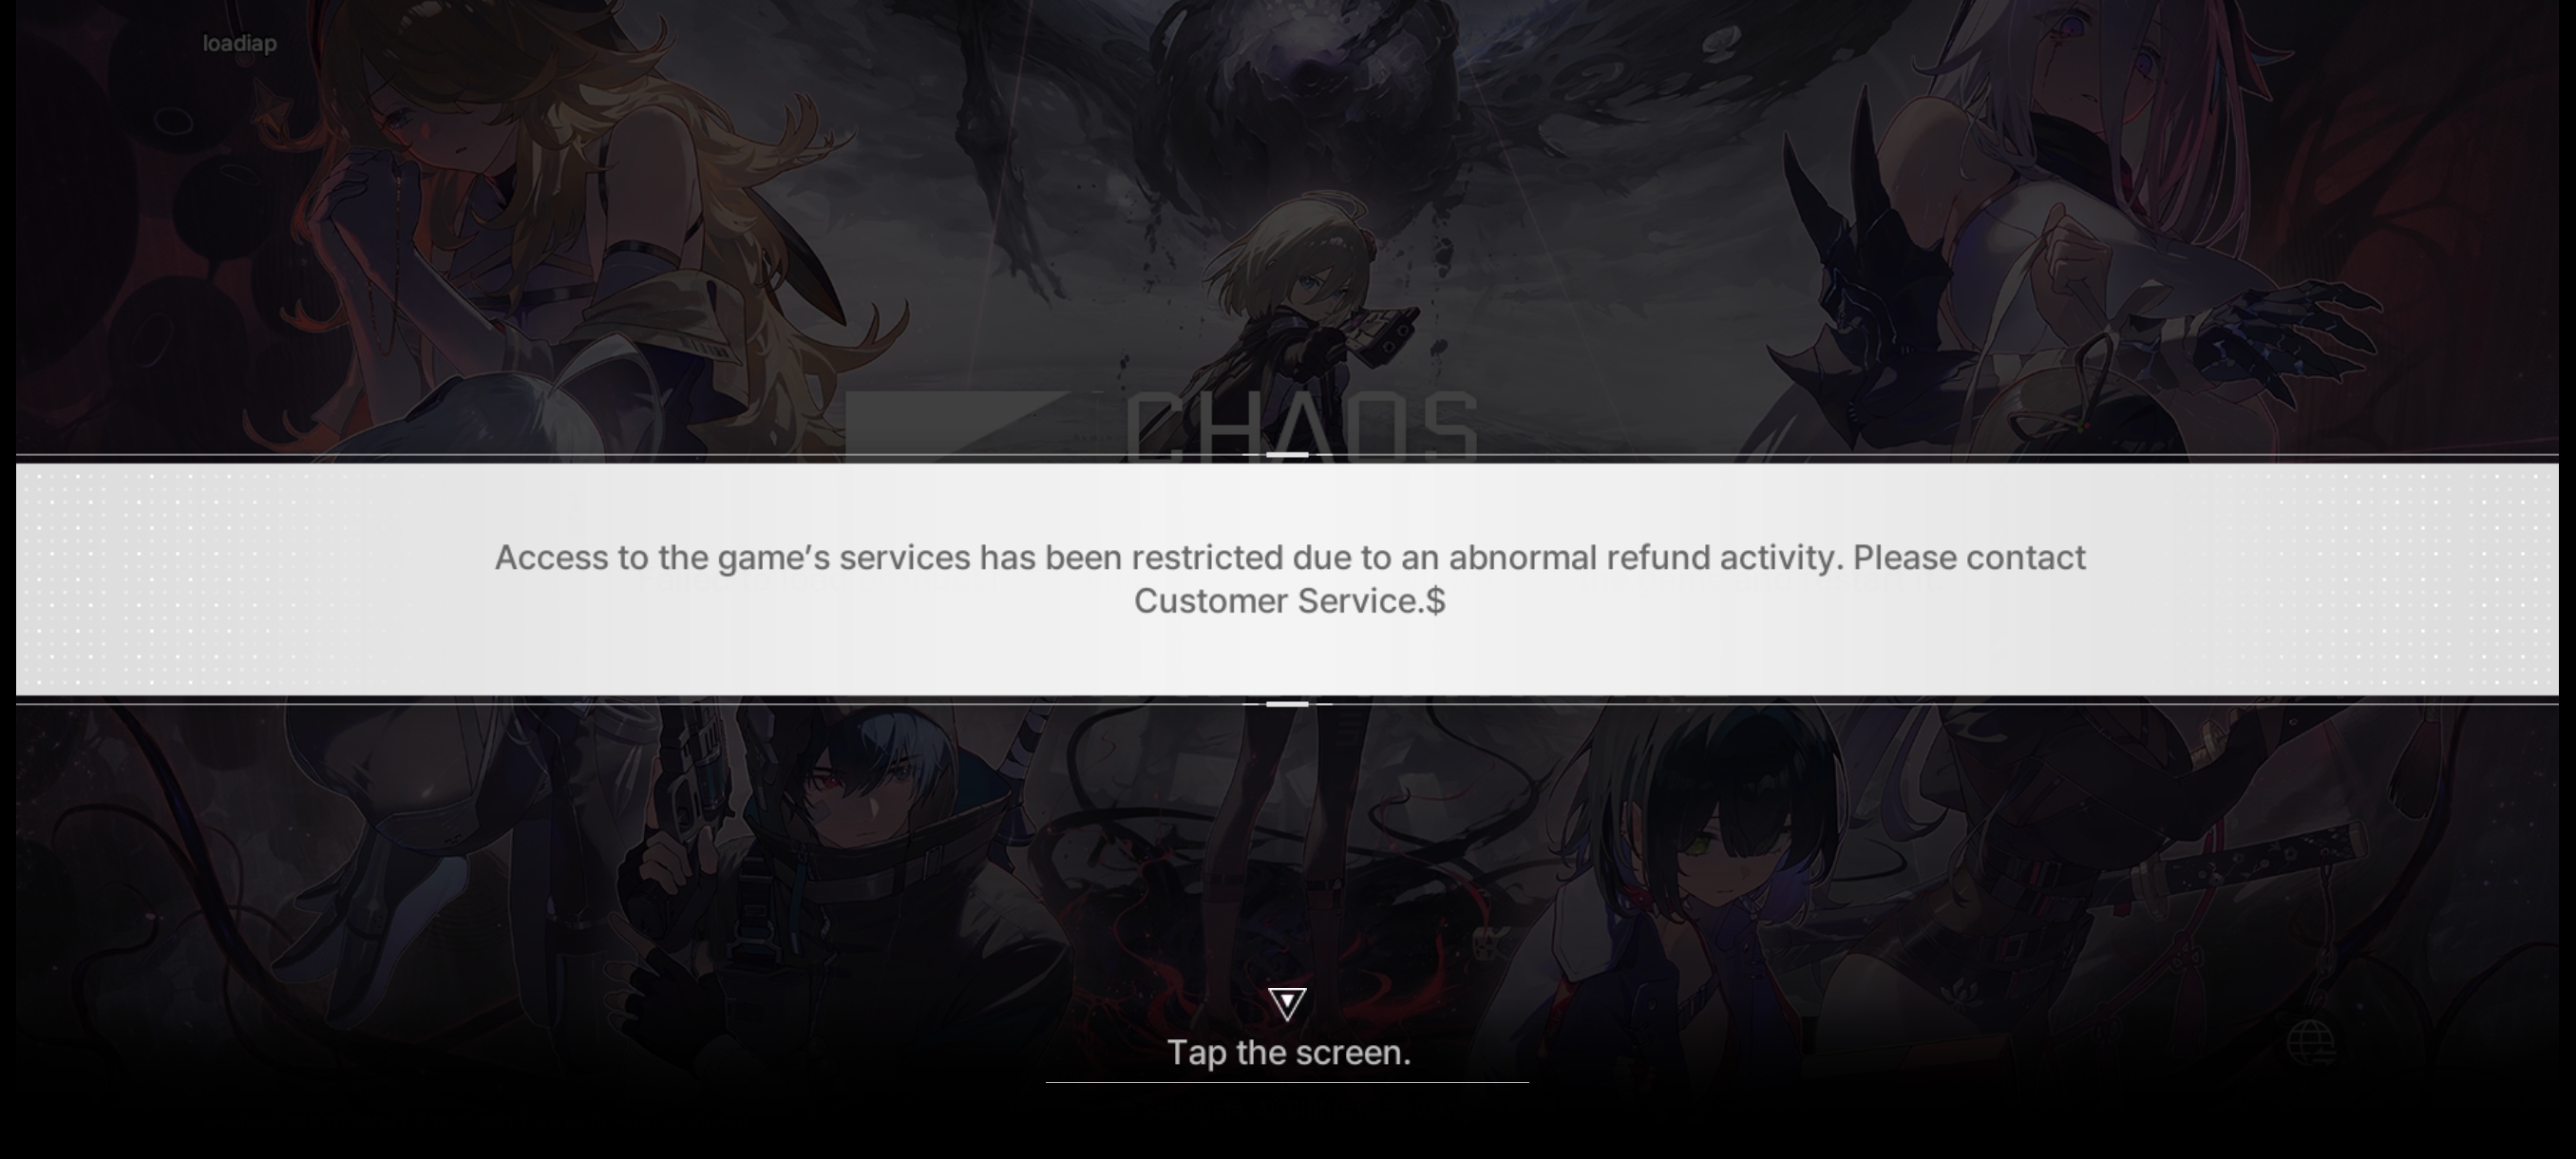Click the faded CHAOS logo text
The width and height of the screenshot is (2576, 1159).
click(x=1301, y=426)
